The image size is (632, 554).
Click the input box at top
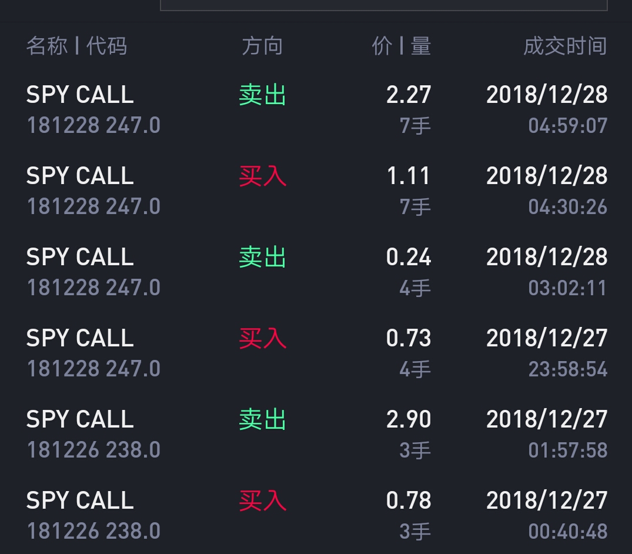(x=384, y=5)
